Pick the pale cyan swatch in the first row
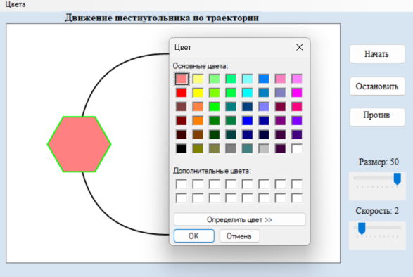 [248, 79]
